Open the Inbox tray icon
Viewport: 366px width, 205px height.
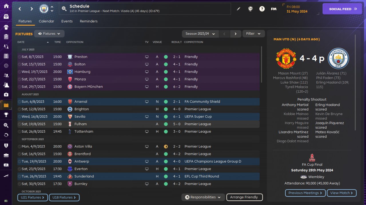click(x=6, y=17)
